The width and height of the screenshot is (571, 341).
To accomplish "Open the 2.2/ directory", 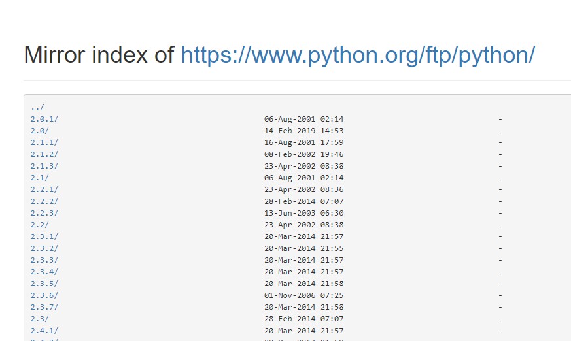I will pos(40,225).
